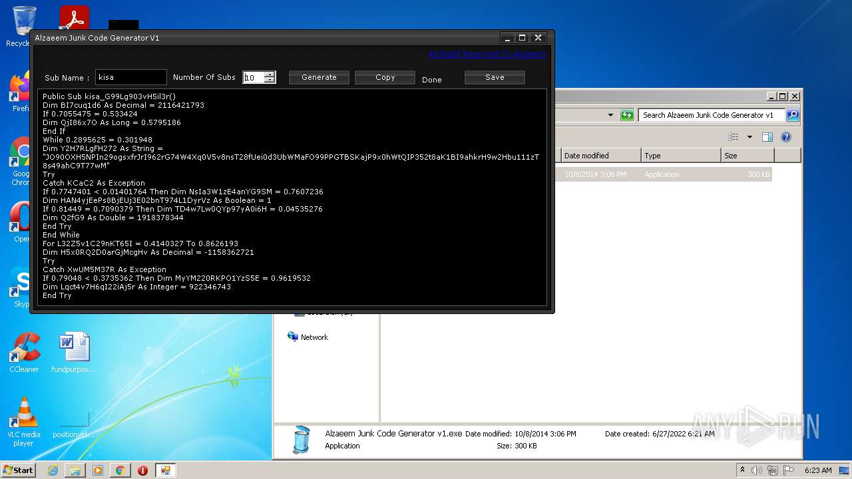
Task: Toggle the Explorer preview pane
Action: click(767, 137)
